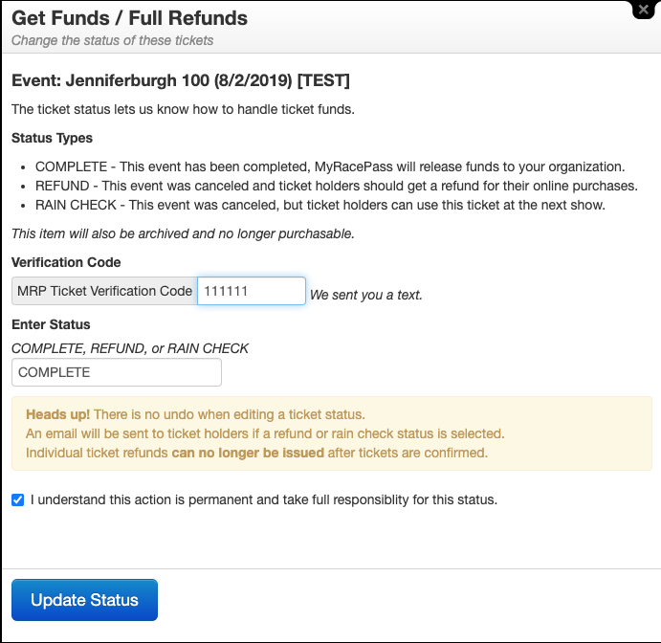Click the Enter Status section label

pyautogui.click(x=50, y=325)
